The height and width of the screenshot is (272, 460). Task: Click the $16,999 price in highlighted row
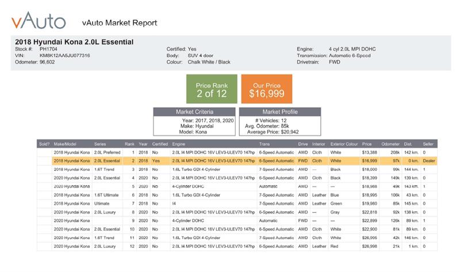370,161
